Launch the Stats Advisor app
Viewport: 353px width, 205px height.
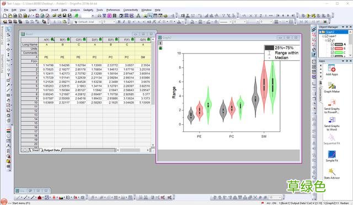coord(331,174)
